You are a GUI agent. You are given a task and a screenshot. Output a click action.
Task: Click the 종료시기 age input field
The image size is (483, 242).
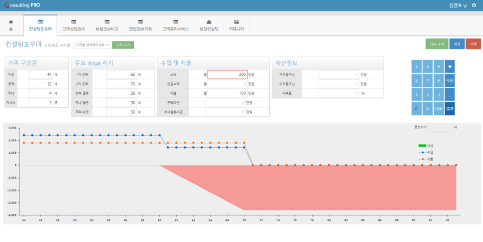pyautogui.click(x=440, y=127)
